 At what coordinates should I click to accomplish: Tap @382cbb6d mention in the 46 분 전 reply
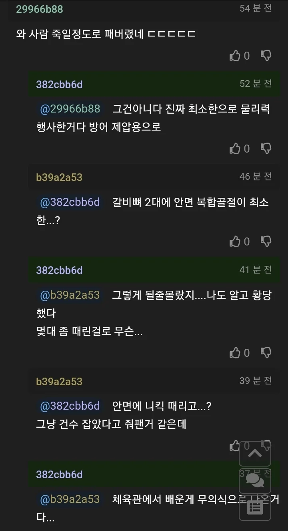(70, 202)
